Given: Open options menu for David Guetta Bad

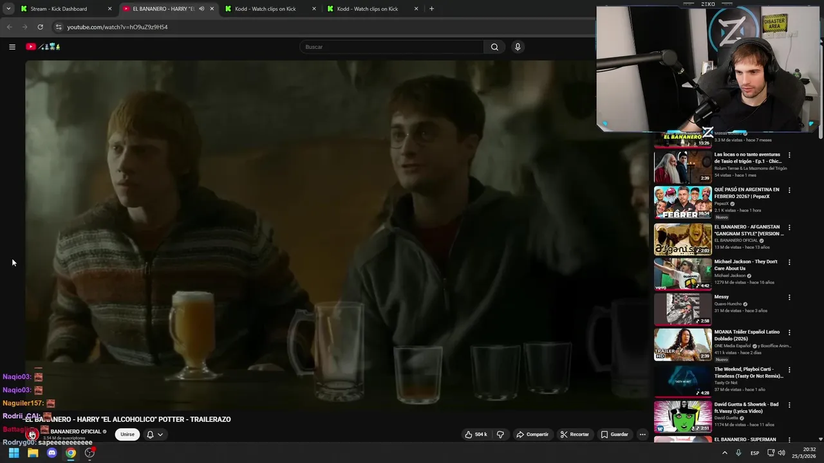Looking at the screenshot, I should [789, 406].
